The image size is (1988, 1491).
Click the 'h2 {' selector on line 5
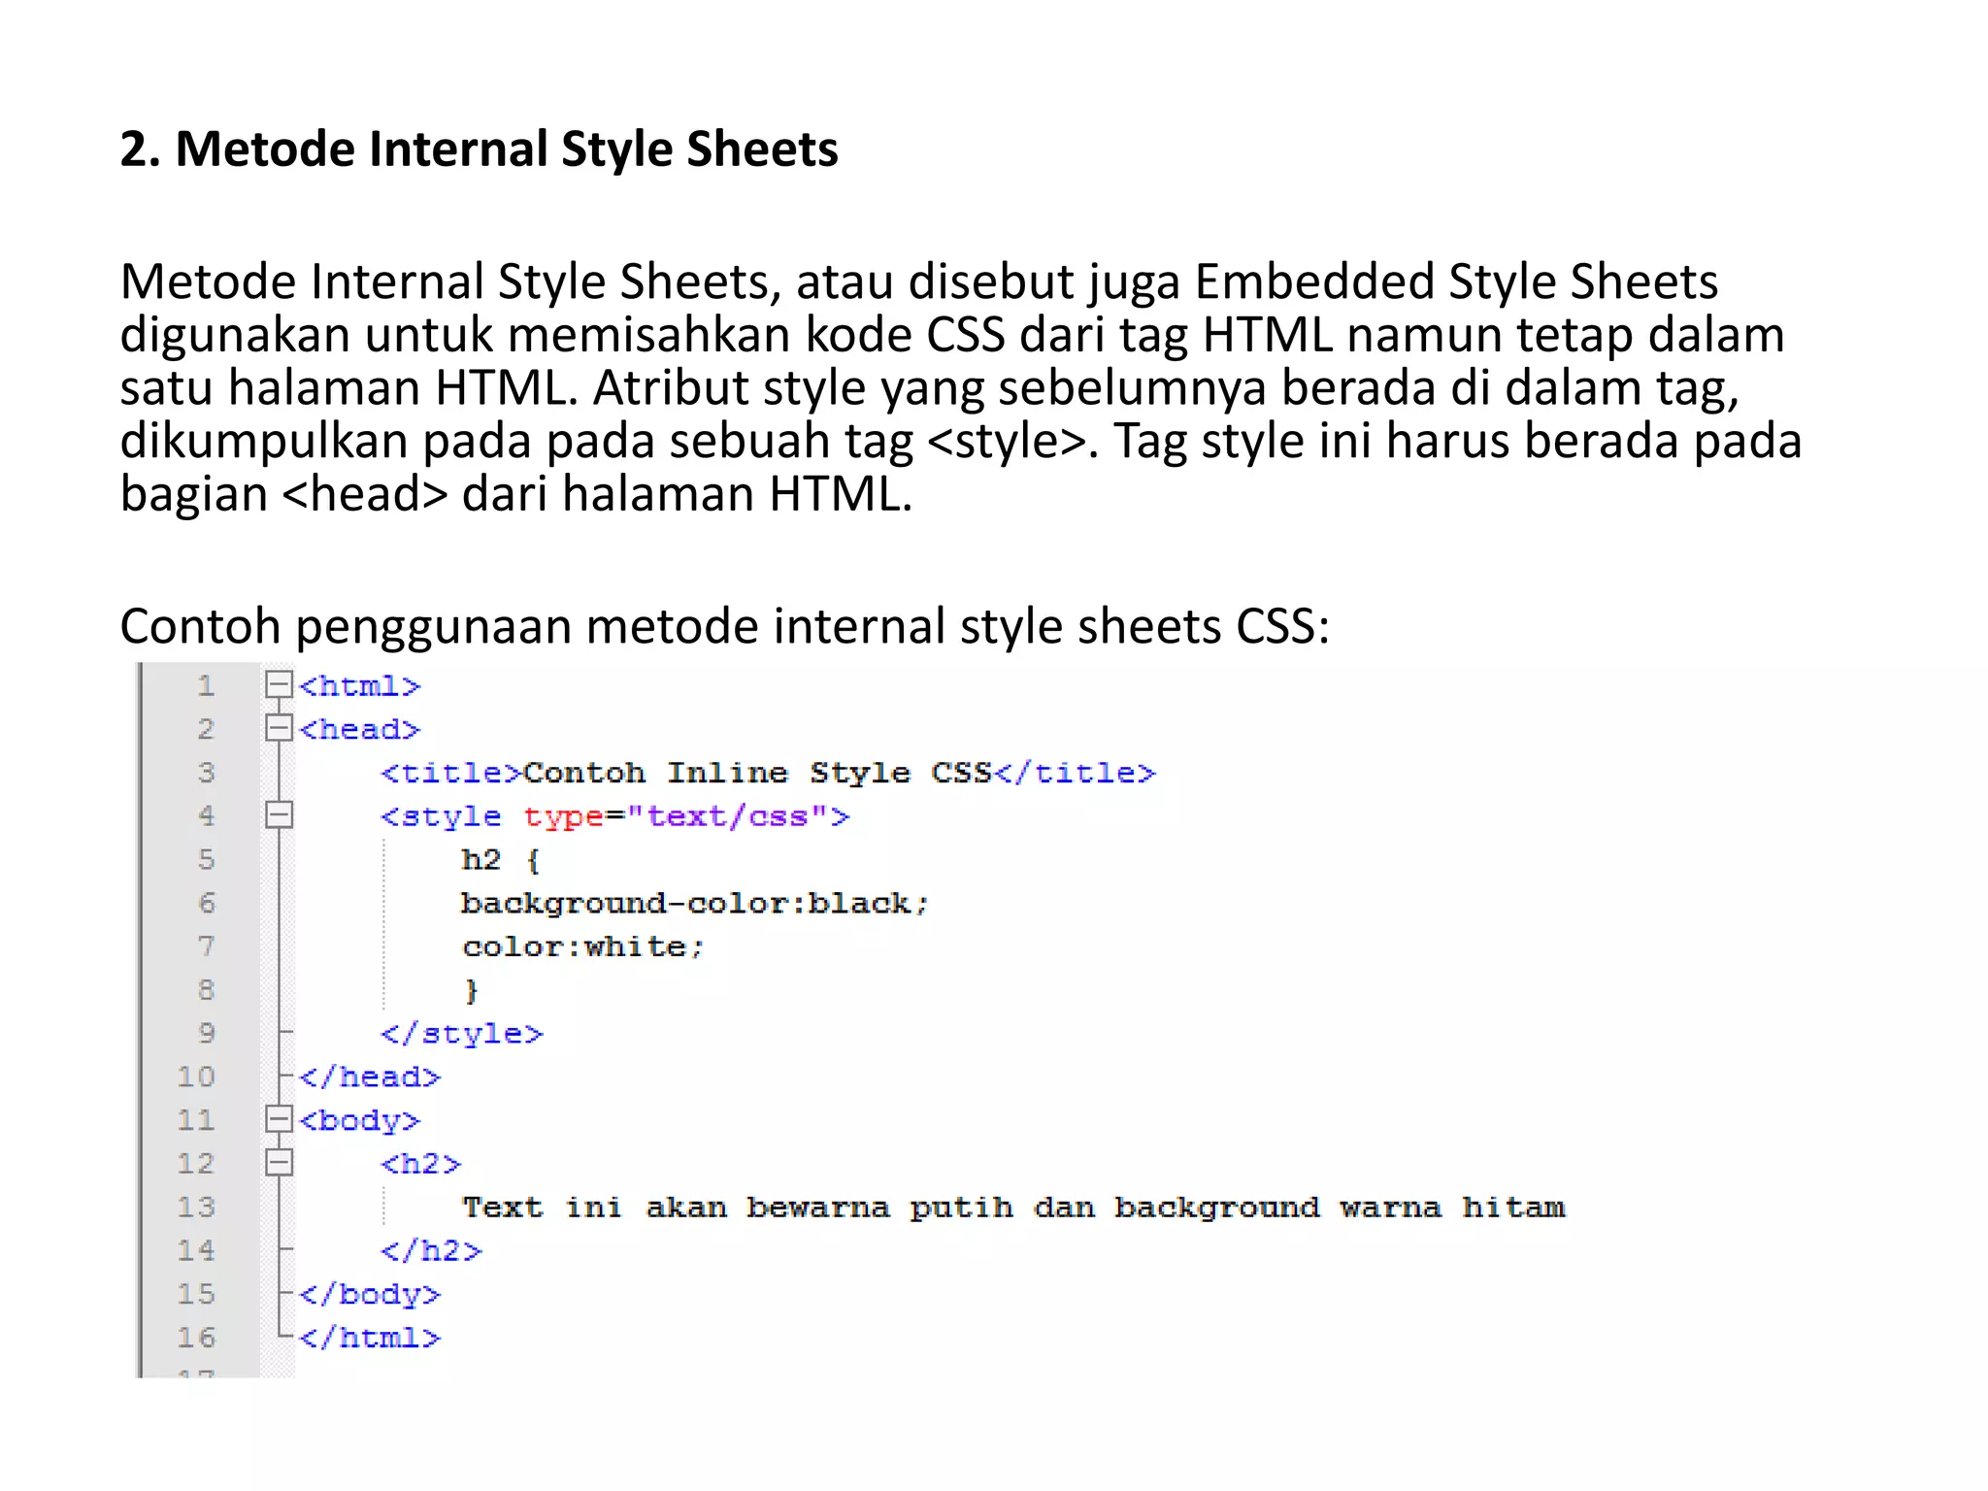coord(500,860)
